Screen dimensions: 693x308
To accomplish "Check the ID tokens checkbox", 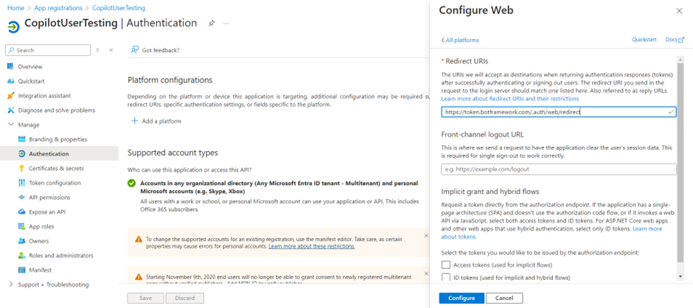I will [445, 277].
